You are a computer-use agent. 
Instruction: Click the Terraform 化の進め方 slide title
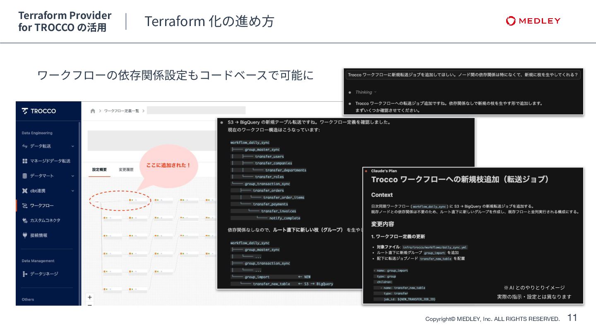click(x=209, y=21)
